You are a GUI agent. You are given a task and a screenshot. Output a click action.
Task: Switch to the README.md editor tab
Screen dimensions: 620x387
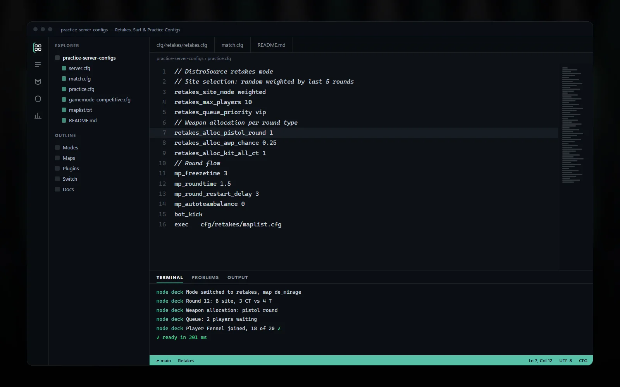(x=271, y=45)
